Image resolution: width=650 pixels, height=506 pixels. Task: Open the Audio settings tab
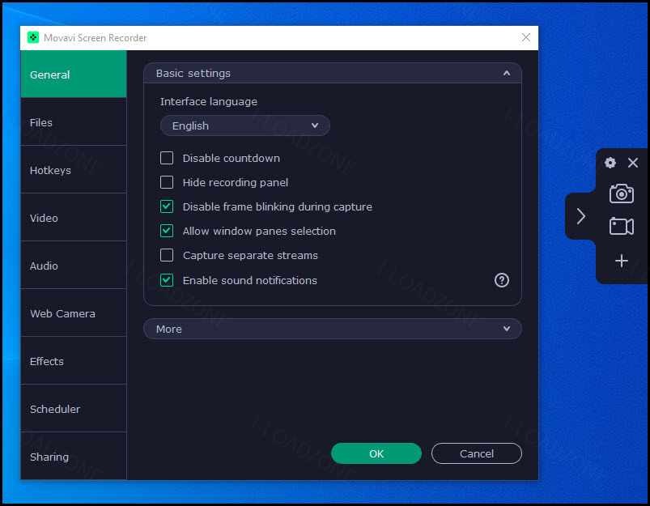pos(74,265)
